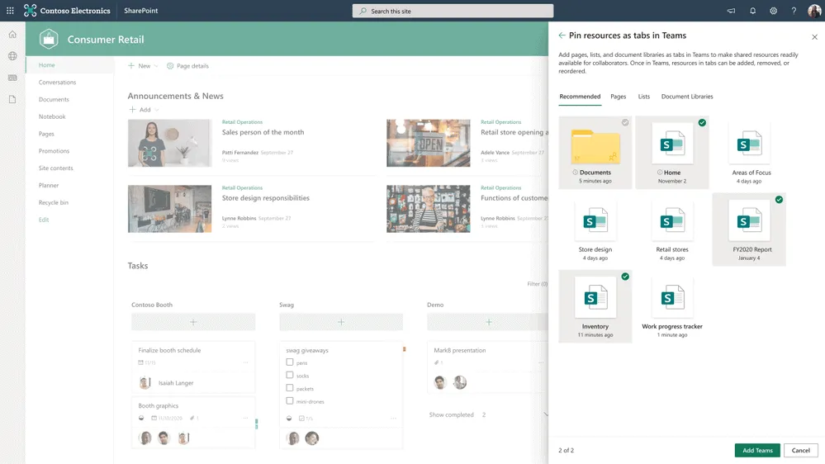The width and height of the screenshot is (825, 464).
Task: Click the globe icon in left rail
Action: [12, 56]
